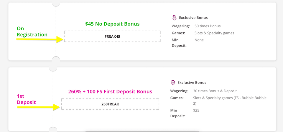Click the $25 minimum deposit value
This screenshot has height=132, width=283.
pos(196,111)
